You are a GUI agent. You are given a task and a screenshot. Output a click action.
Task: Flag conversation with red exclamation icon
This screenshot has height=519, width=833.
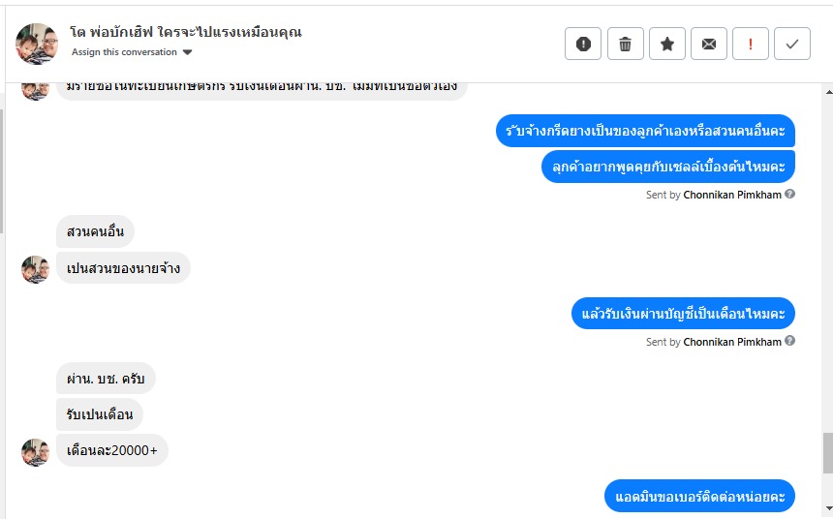coord(751,44)
